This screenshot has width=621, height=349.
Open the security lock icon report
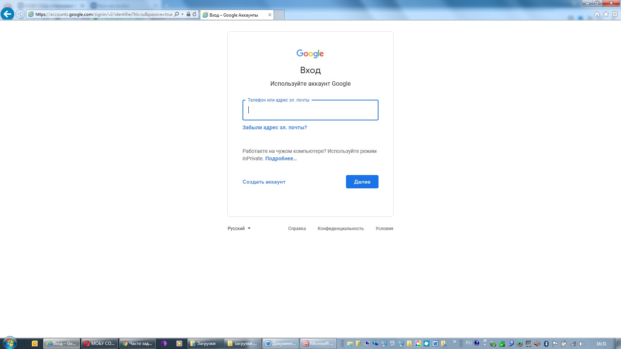pos(189,14)
